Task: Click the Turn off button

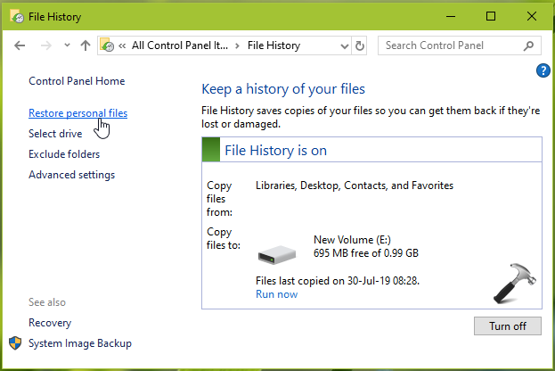Action: click(x=508, y=326)
